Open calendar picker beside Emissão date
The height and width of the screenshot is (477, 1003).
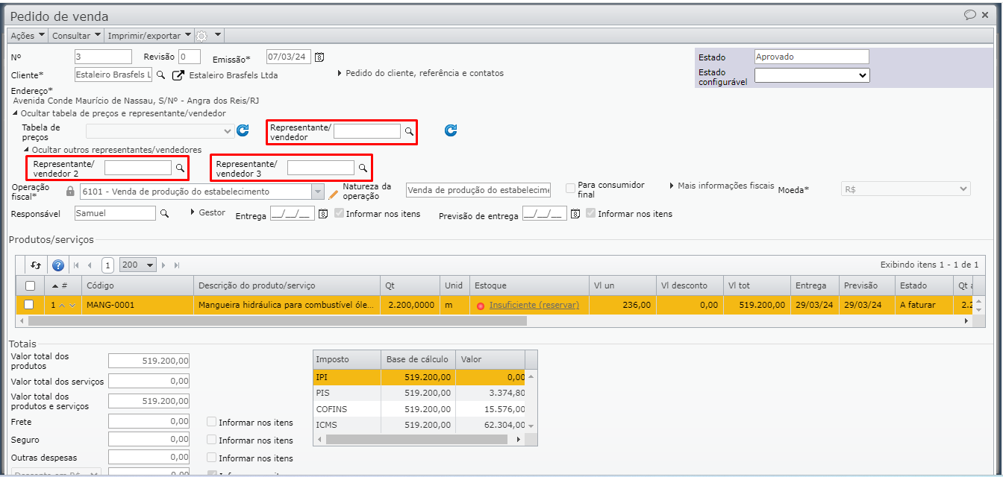pos(319,57)
